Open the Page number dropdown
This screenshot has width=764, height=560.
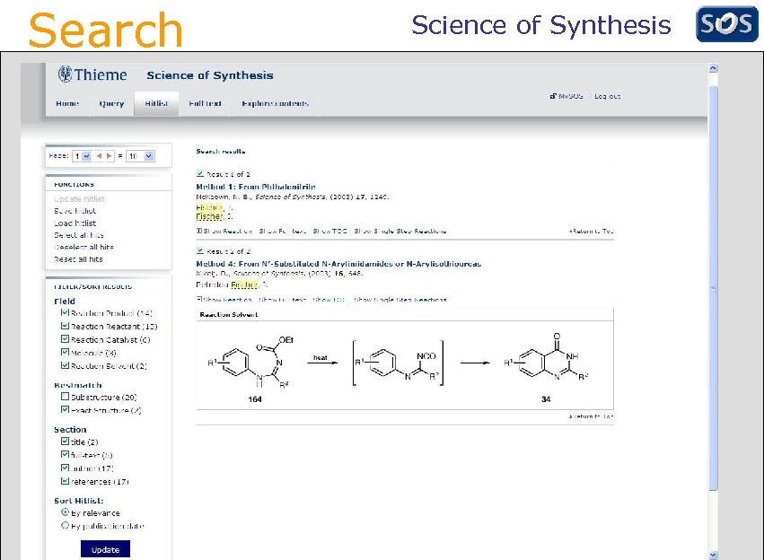coord(82,156)
